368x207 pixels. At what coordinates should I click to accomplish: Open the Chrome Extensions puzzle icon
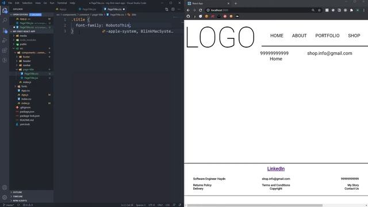point(351,10)
